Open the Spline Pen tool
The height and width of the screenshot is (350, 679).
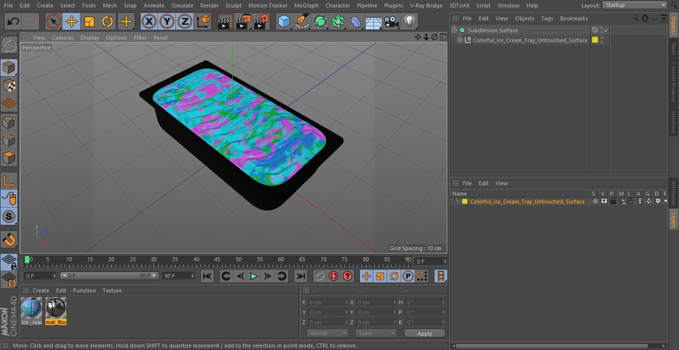302,21
